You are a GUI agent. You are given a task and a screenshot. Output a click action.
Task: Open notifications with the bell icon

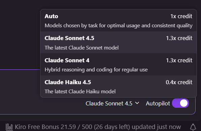(193, 127)
